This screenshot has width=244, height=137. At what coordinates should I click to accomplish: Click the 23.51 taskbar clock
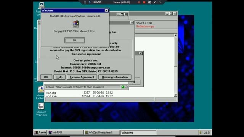click(207, 133)
